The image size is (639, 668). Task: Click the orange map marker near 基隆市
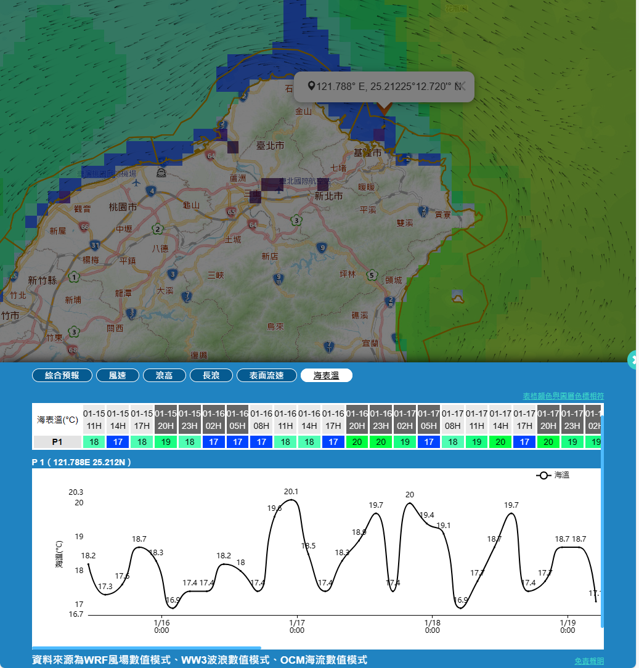tap(384, 108)
